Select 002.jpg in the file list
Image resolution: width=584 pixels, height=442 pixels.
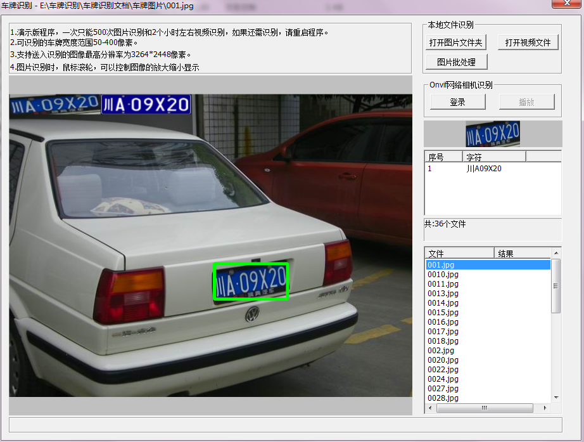[441, 351]
